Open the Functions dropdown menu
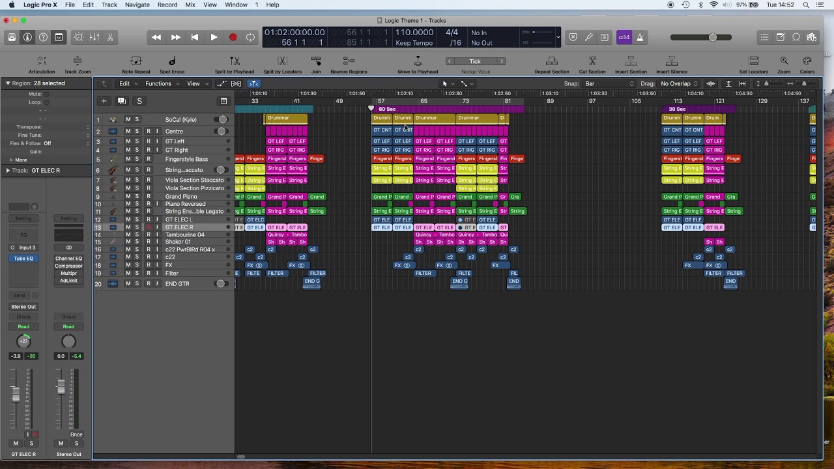Screen dimensions: 834x469 162,83
